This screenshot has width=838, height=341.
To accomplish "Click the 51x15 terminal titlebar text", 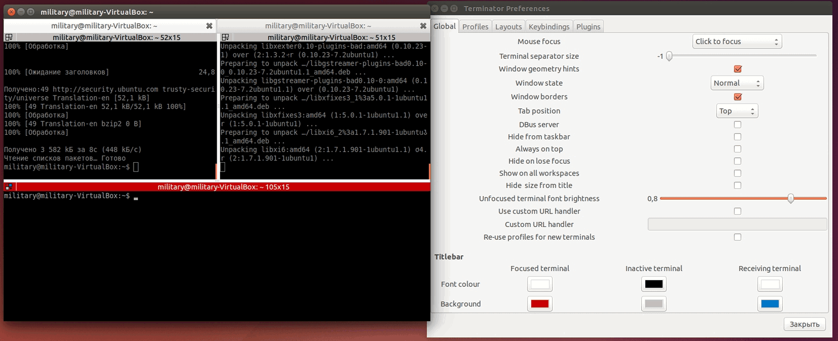I will click(331, 37).
